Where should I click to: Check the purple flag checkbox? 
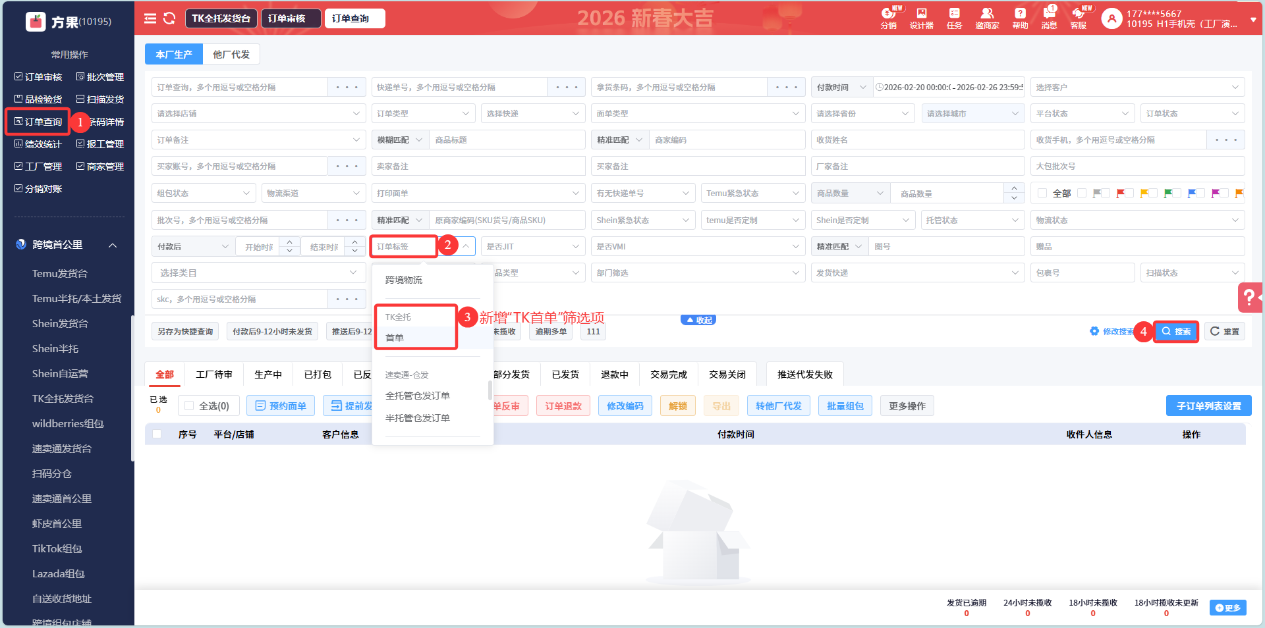coord(1200,193)
